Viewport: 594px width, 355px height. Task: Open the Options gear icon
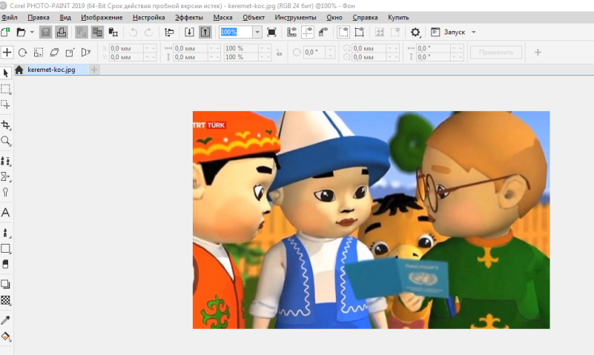415,32
